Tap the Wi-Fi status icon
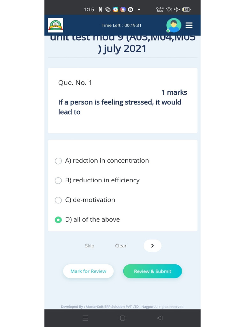This screenshot has height=327, width=245. [x=169, y=10]
